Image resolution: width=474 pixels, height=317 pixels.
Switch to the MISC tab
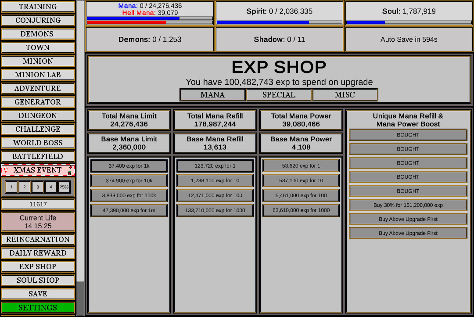[x=345, y=94]
